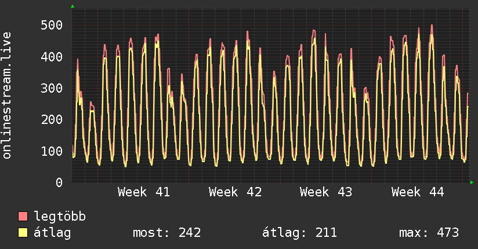Click the Week 41 axis label

tap(144, 192)
